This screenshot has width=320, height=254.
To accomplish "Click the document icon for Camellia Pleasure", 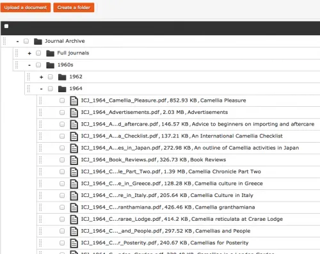I will (x=74, y=101).
